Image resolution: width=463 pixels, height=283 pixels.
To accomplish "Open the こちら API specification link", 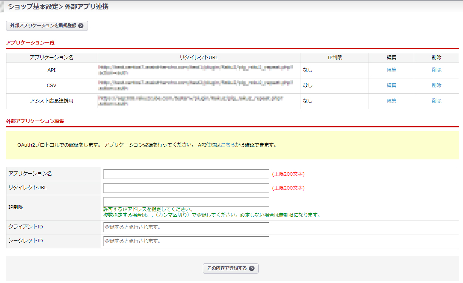I will pyautogui.click(x=228, y=145).
